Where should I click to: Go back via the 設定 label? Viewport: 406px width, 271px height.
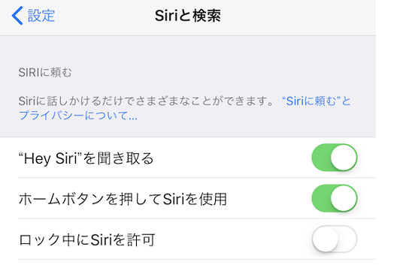tap(41, 16)
